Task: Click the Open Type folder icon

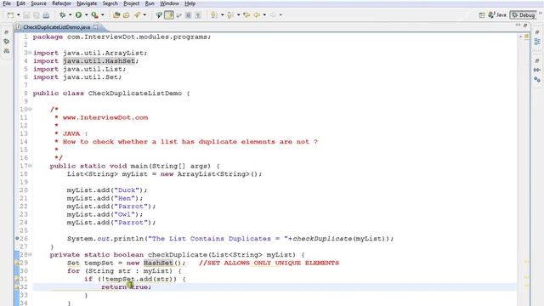Action: tap(127, 15)
